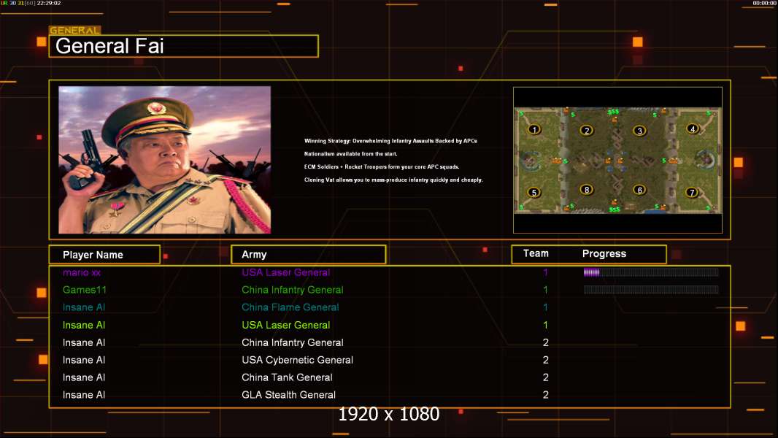Click start position 3 on the map
778x438 pixels.
click(x=639, y=131)
